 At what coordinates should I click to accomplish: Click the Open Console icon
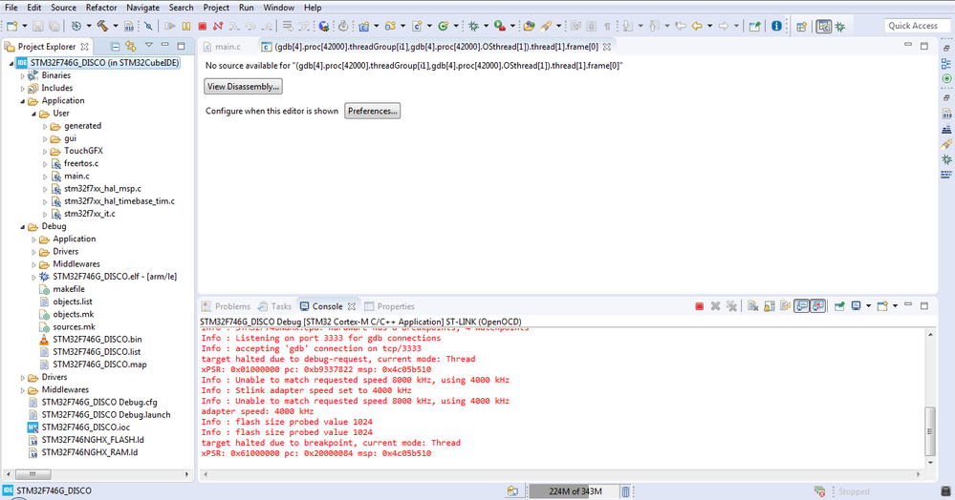pyautogui.click(x=882, y=306)
